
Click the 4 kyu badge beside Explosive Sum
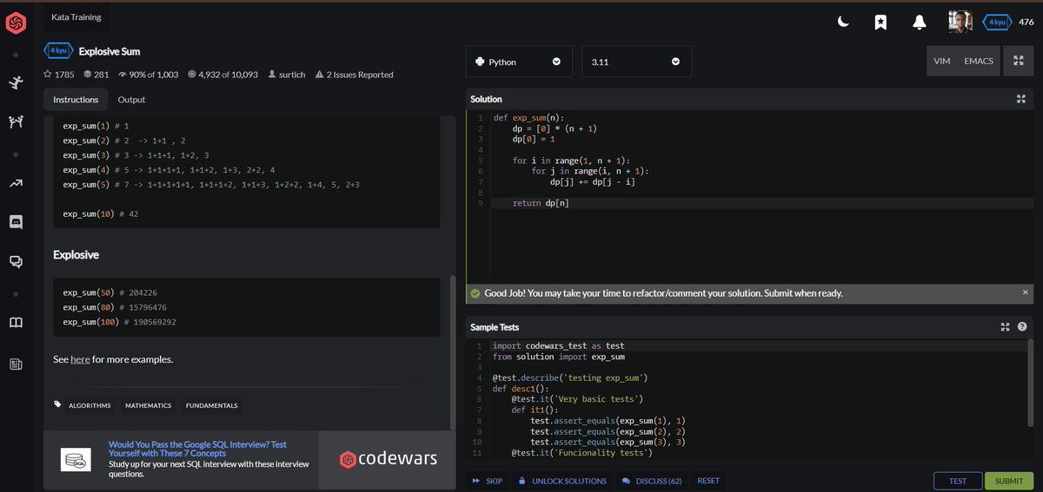[x=59, y=51]
